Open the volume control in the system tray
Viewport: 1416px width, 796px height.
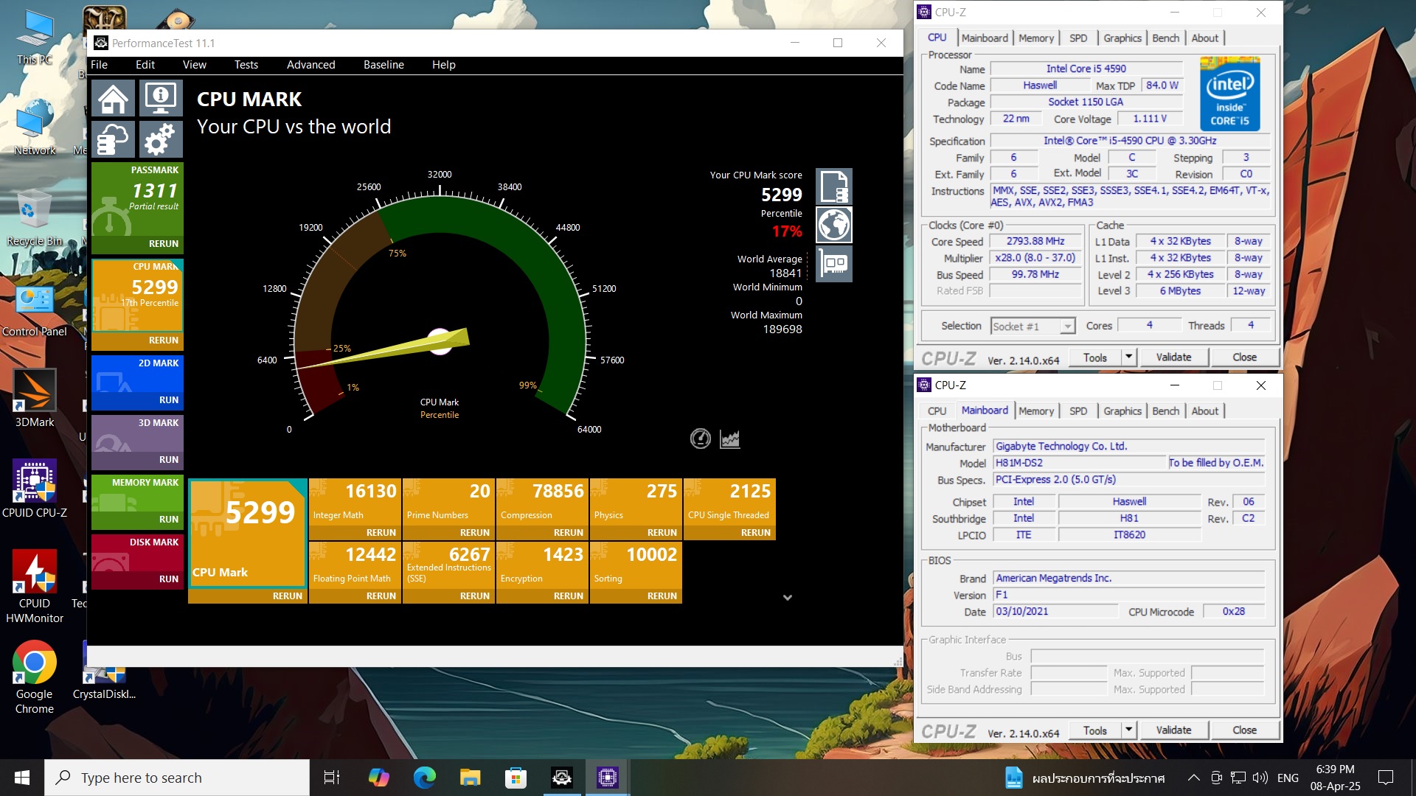tap(1260, 778)
